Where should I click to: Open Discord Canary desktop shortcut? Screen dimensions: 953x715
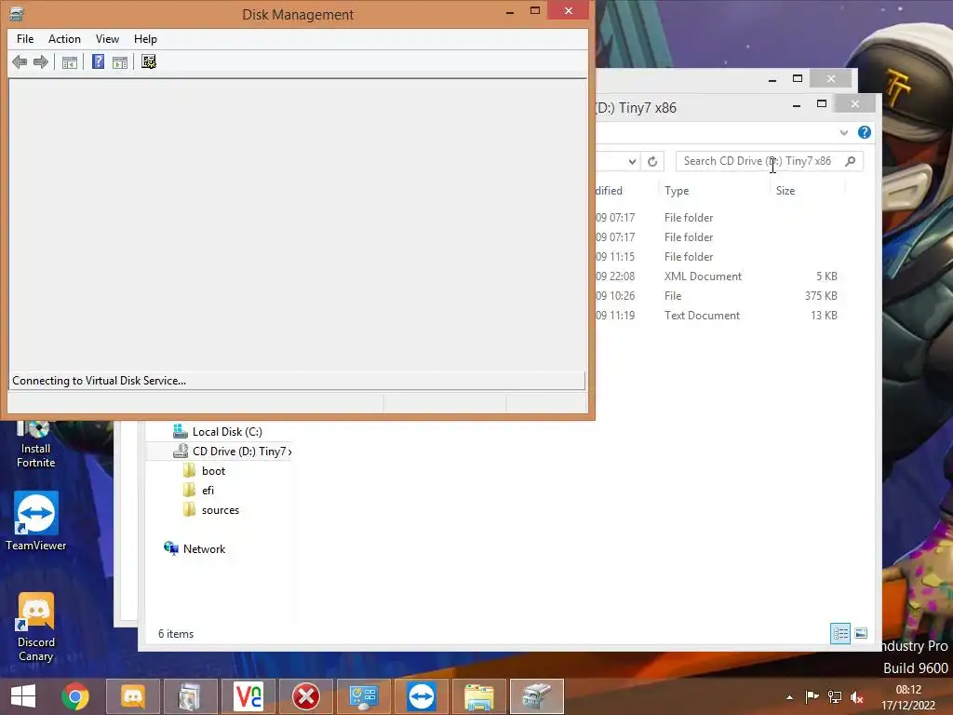(x=36, y=627)
